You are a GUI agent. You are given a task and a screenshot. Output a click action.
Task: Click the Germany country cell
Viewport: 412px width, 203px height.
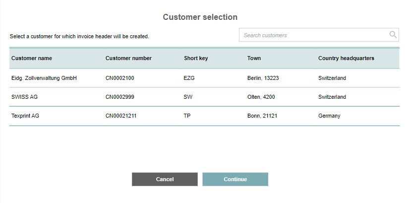point(329,116)
